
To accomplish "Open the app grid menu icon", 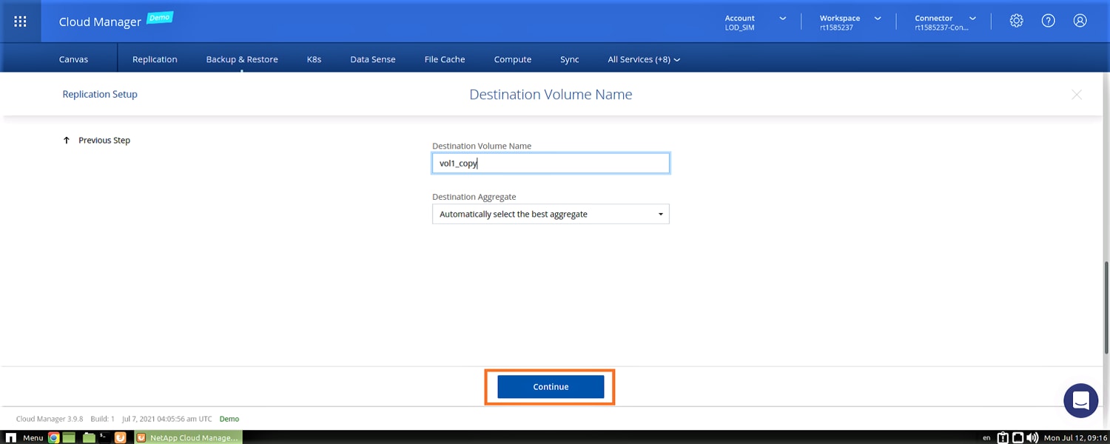I will tap(21, 21).
